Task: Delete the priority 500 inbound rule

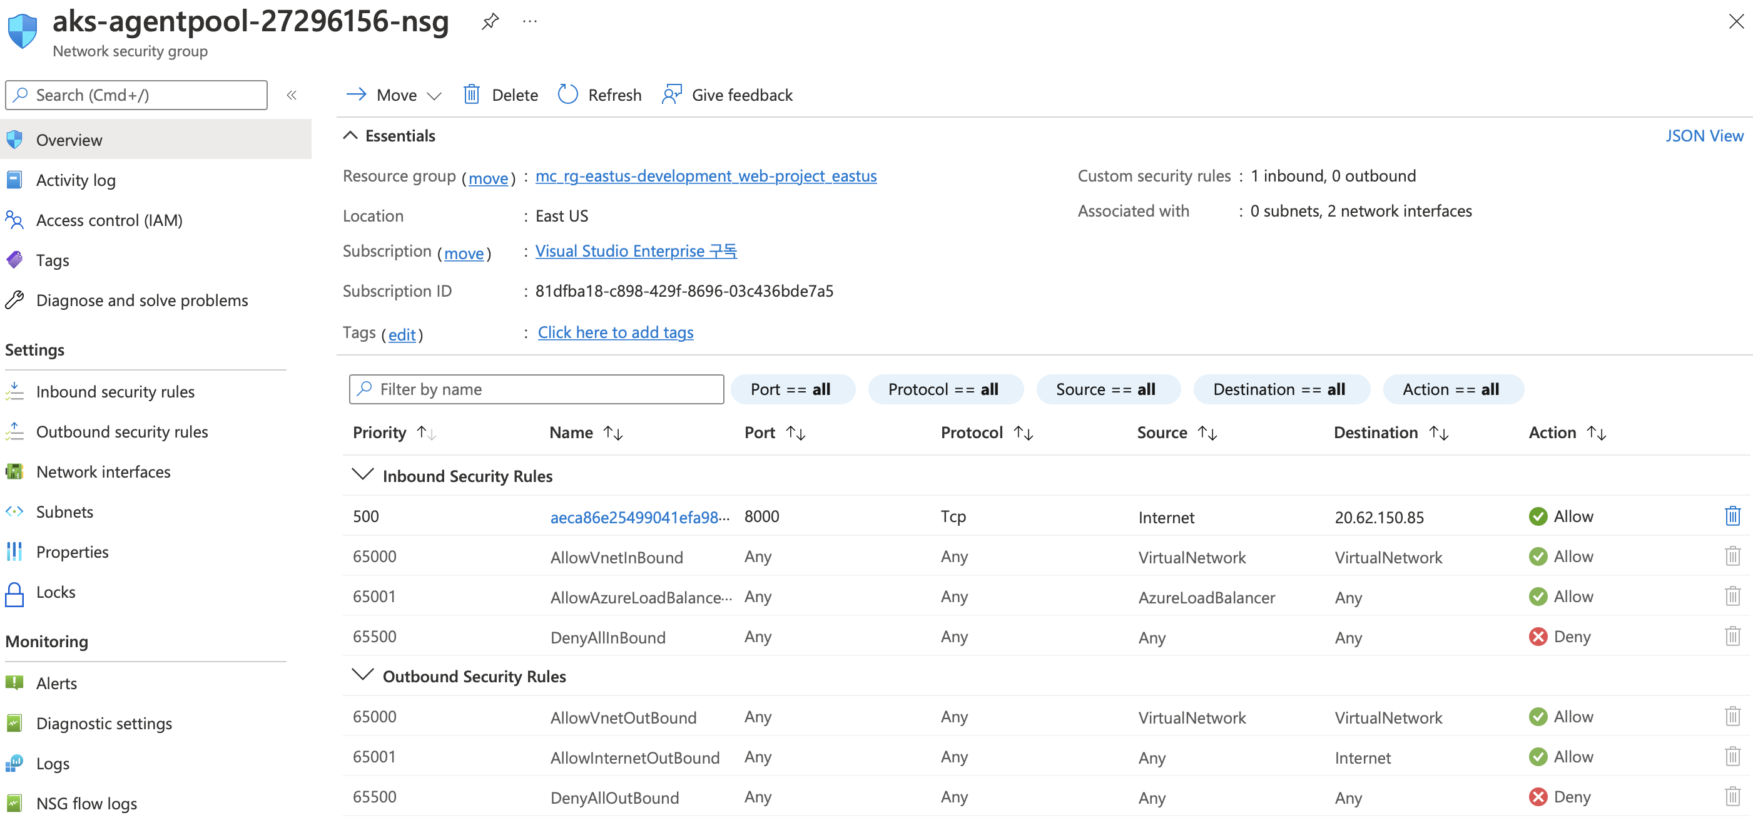Action: click(1732, 516)
